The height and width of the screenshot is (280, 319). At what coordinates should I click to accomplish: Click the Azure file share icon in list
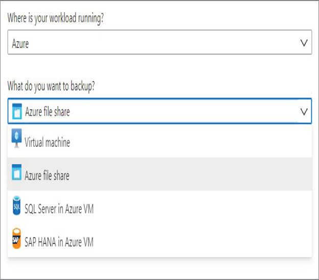[x=17, y=172]
